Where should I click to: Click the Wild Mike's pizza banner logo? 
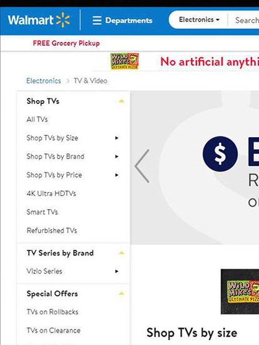click(124, 61)
